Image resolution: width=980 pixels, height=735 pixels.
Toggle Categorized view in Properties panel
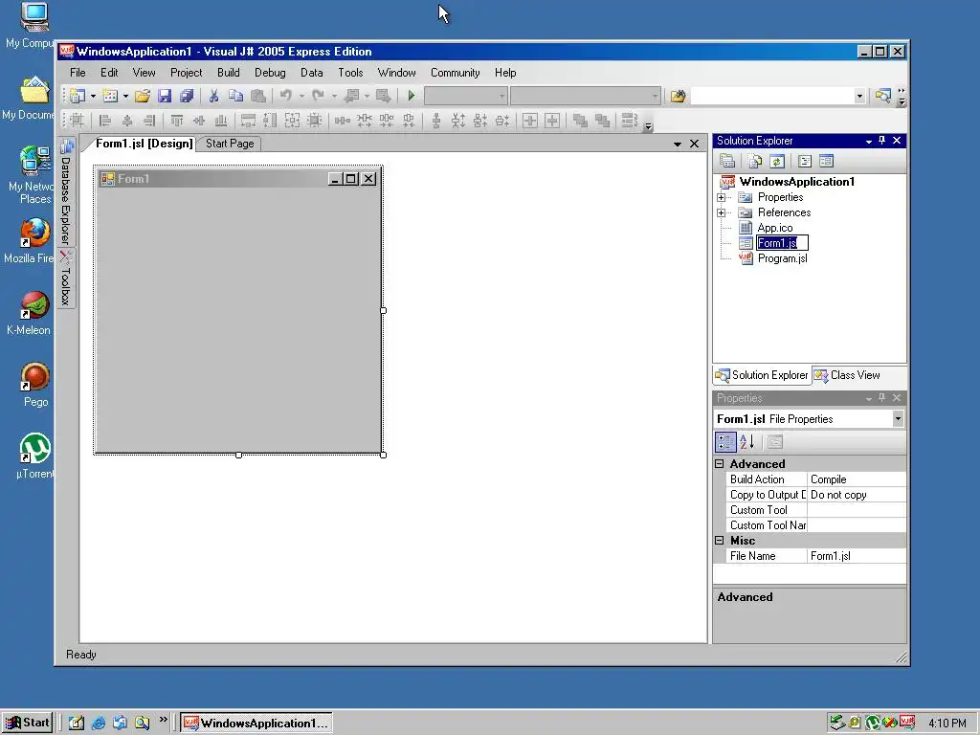pos(725,442)
